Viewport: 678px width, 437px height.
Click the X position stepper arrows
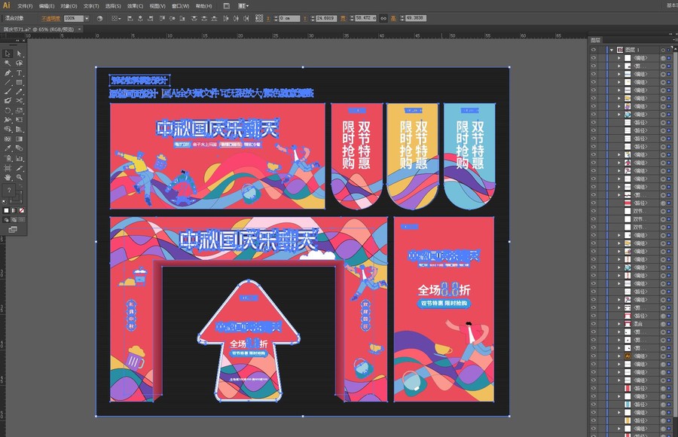point(275,18)
